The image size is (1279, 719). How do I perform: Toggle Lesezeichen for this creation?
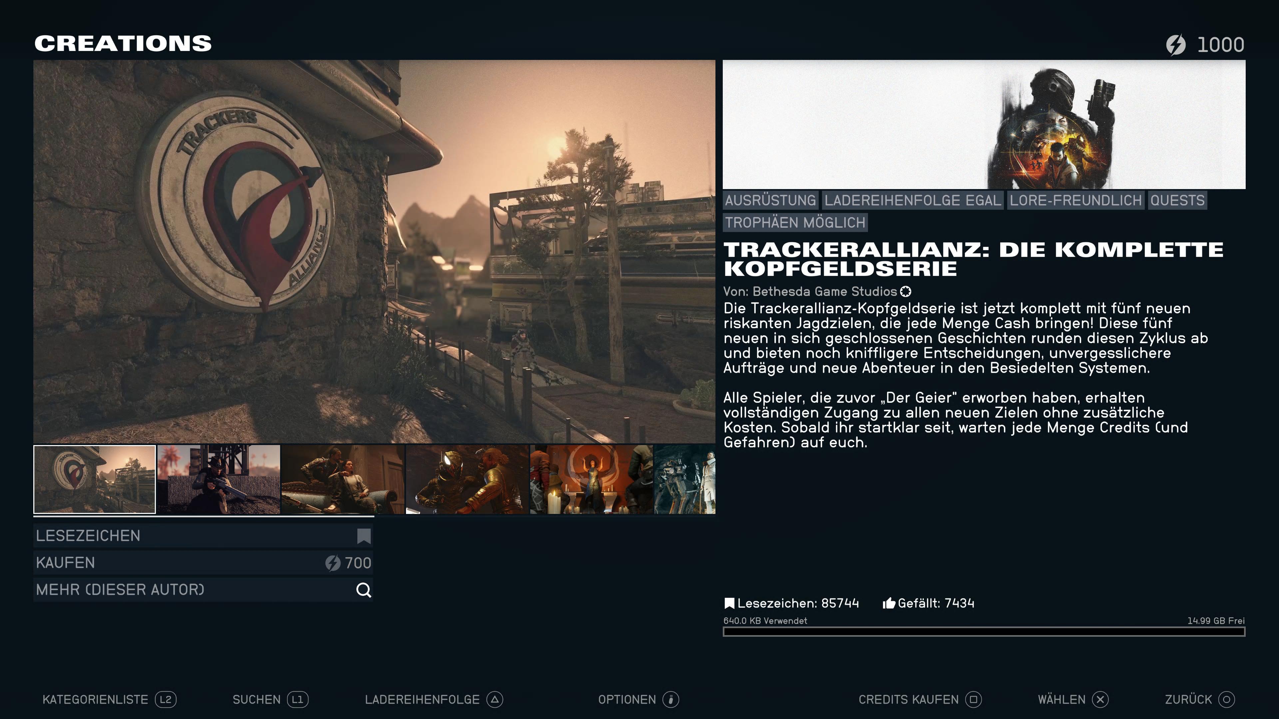point(203,536)
